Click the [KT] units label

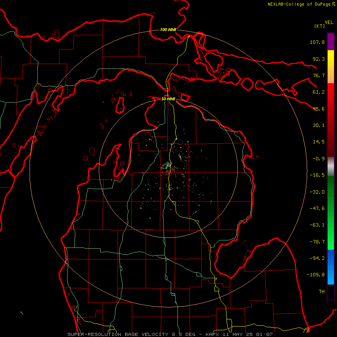(320, 26)
